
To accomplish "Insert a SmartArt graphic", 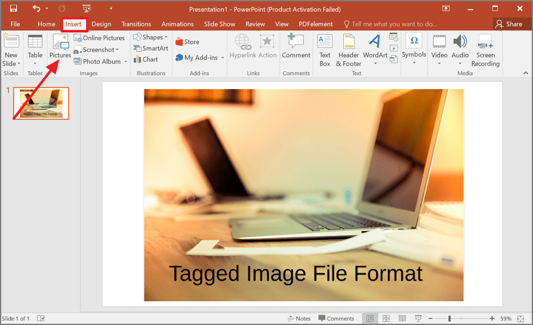I will tap(150, 48).
